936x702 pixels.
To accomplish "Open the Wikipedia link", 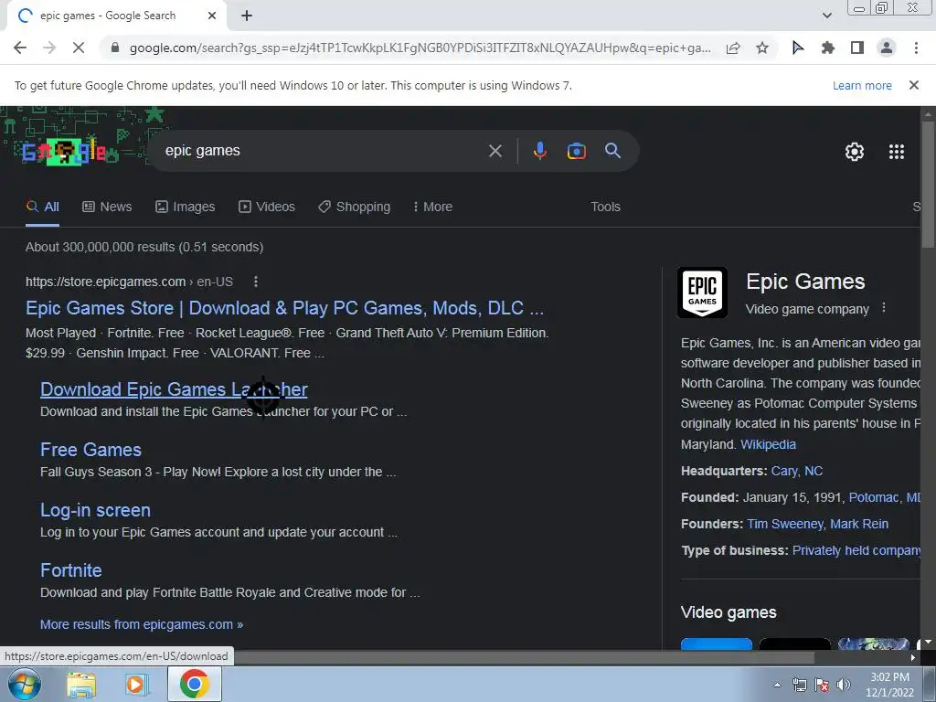I will point(768,445).
